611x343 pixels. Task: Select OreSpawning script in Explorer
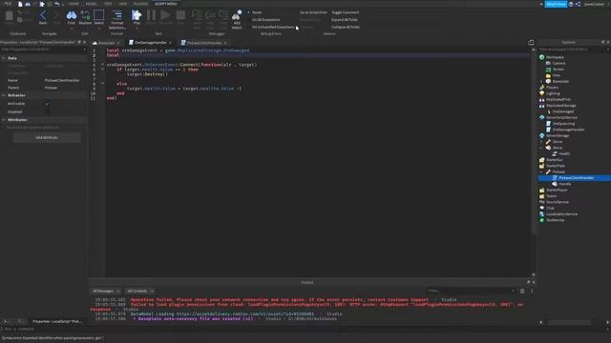563,124
